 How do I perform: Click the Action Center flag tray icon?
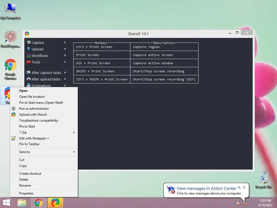point(245,203)
